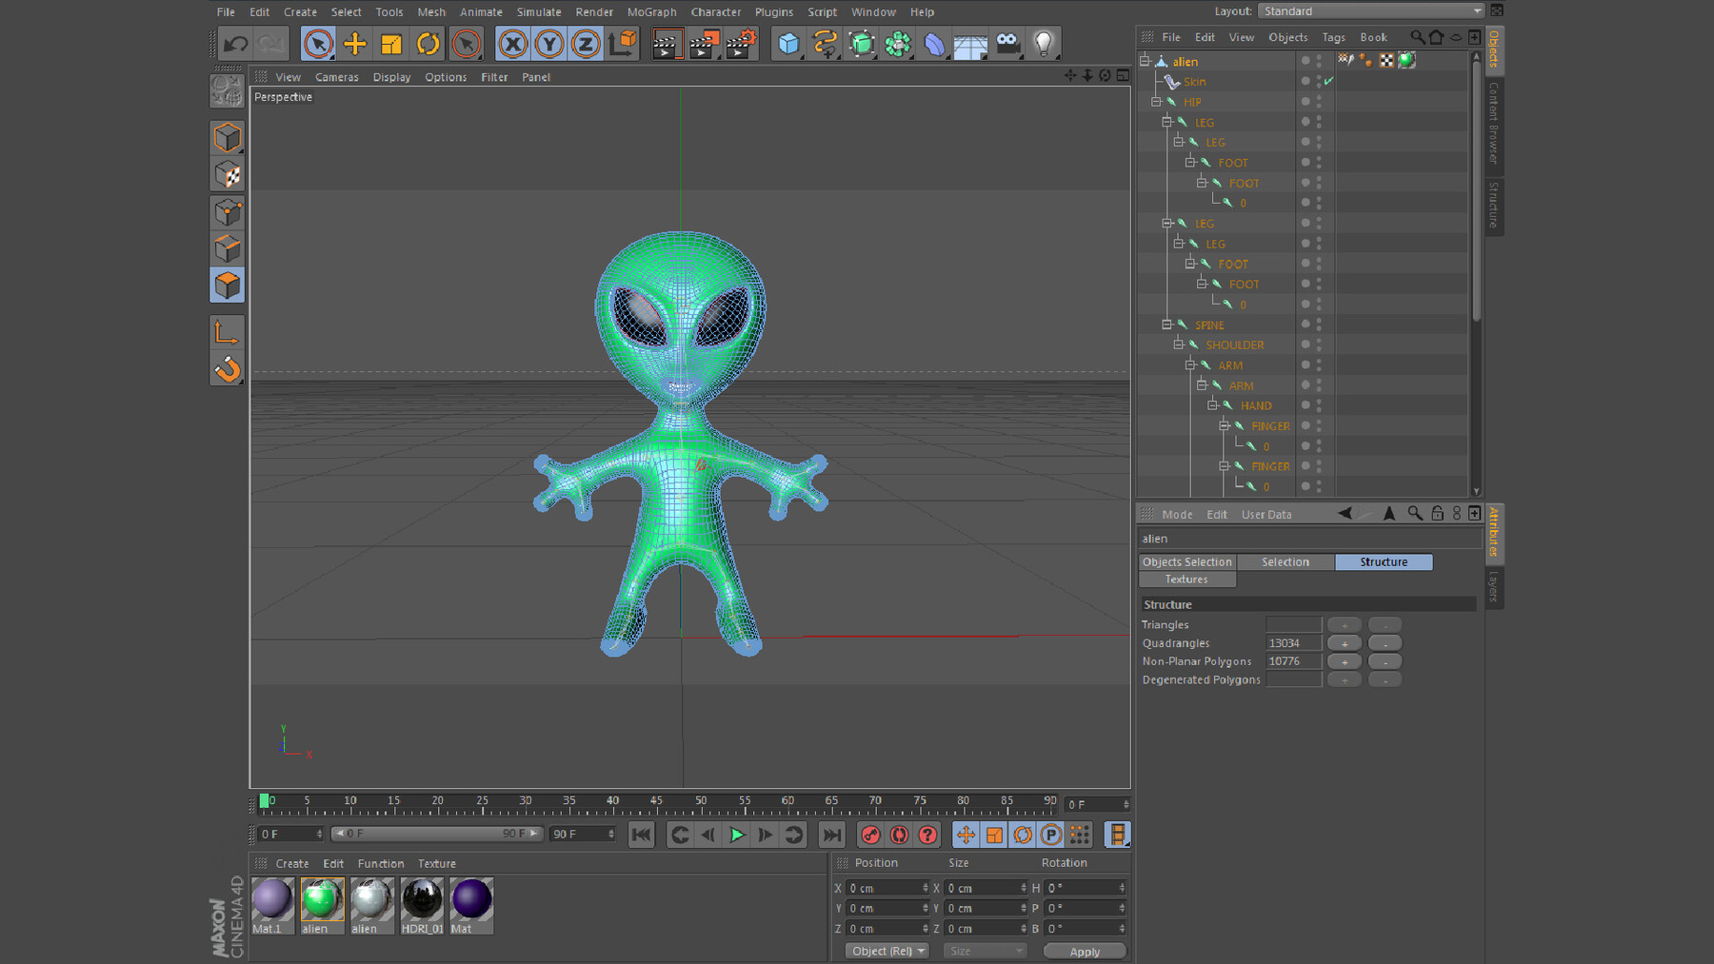Viewport: 1714px width, 964px height.
Task: Disable the Skin object's green checkmark
Action: 1330,81
